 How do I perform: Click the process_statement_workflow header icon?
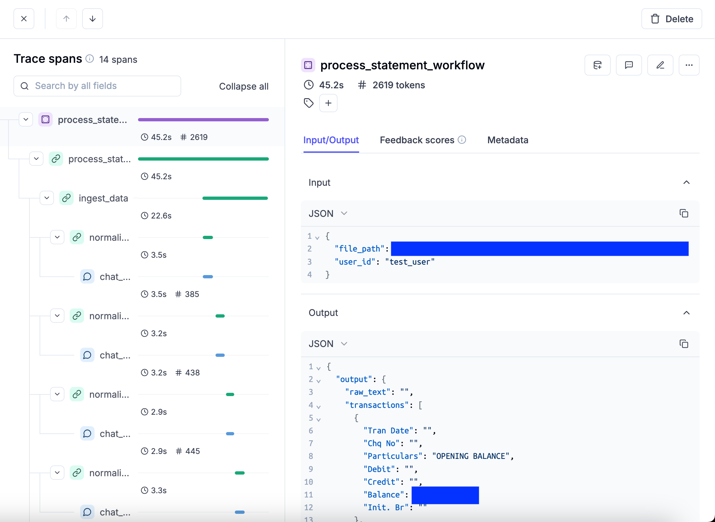[x=308, y=65]
